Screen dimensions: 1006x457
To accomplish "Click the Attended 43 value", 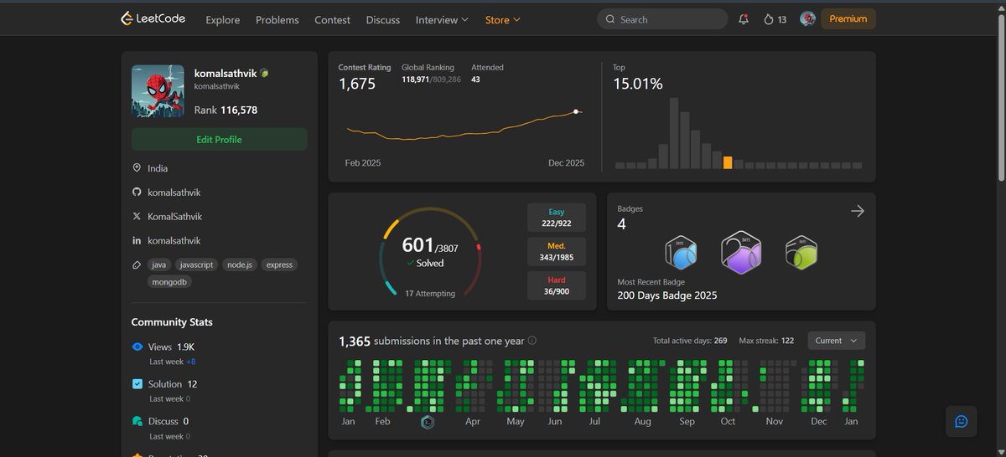I will click(475, 79).
